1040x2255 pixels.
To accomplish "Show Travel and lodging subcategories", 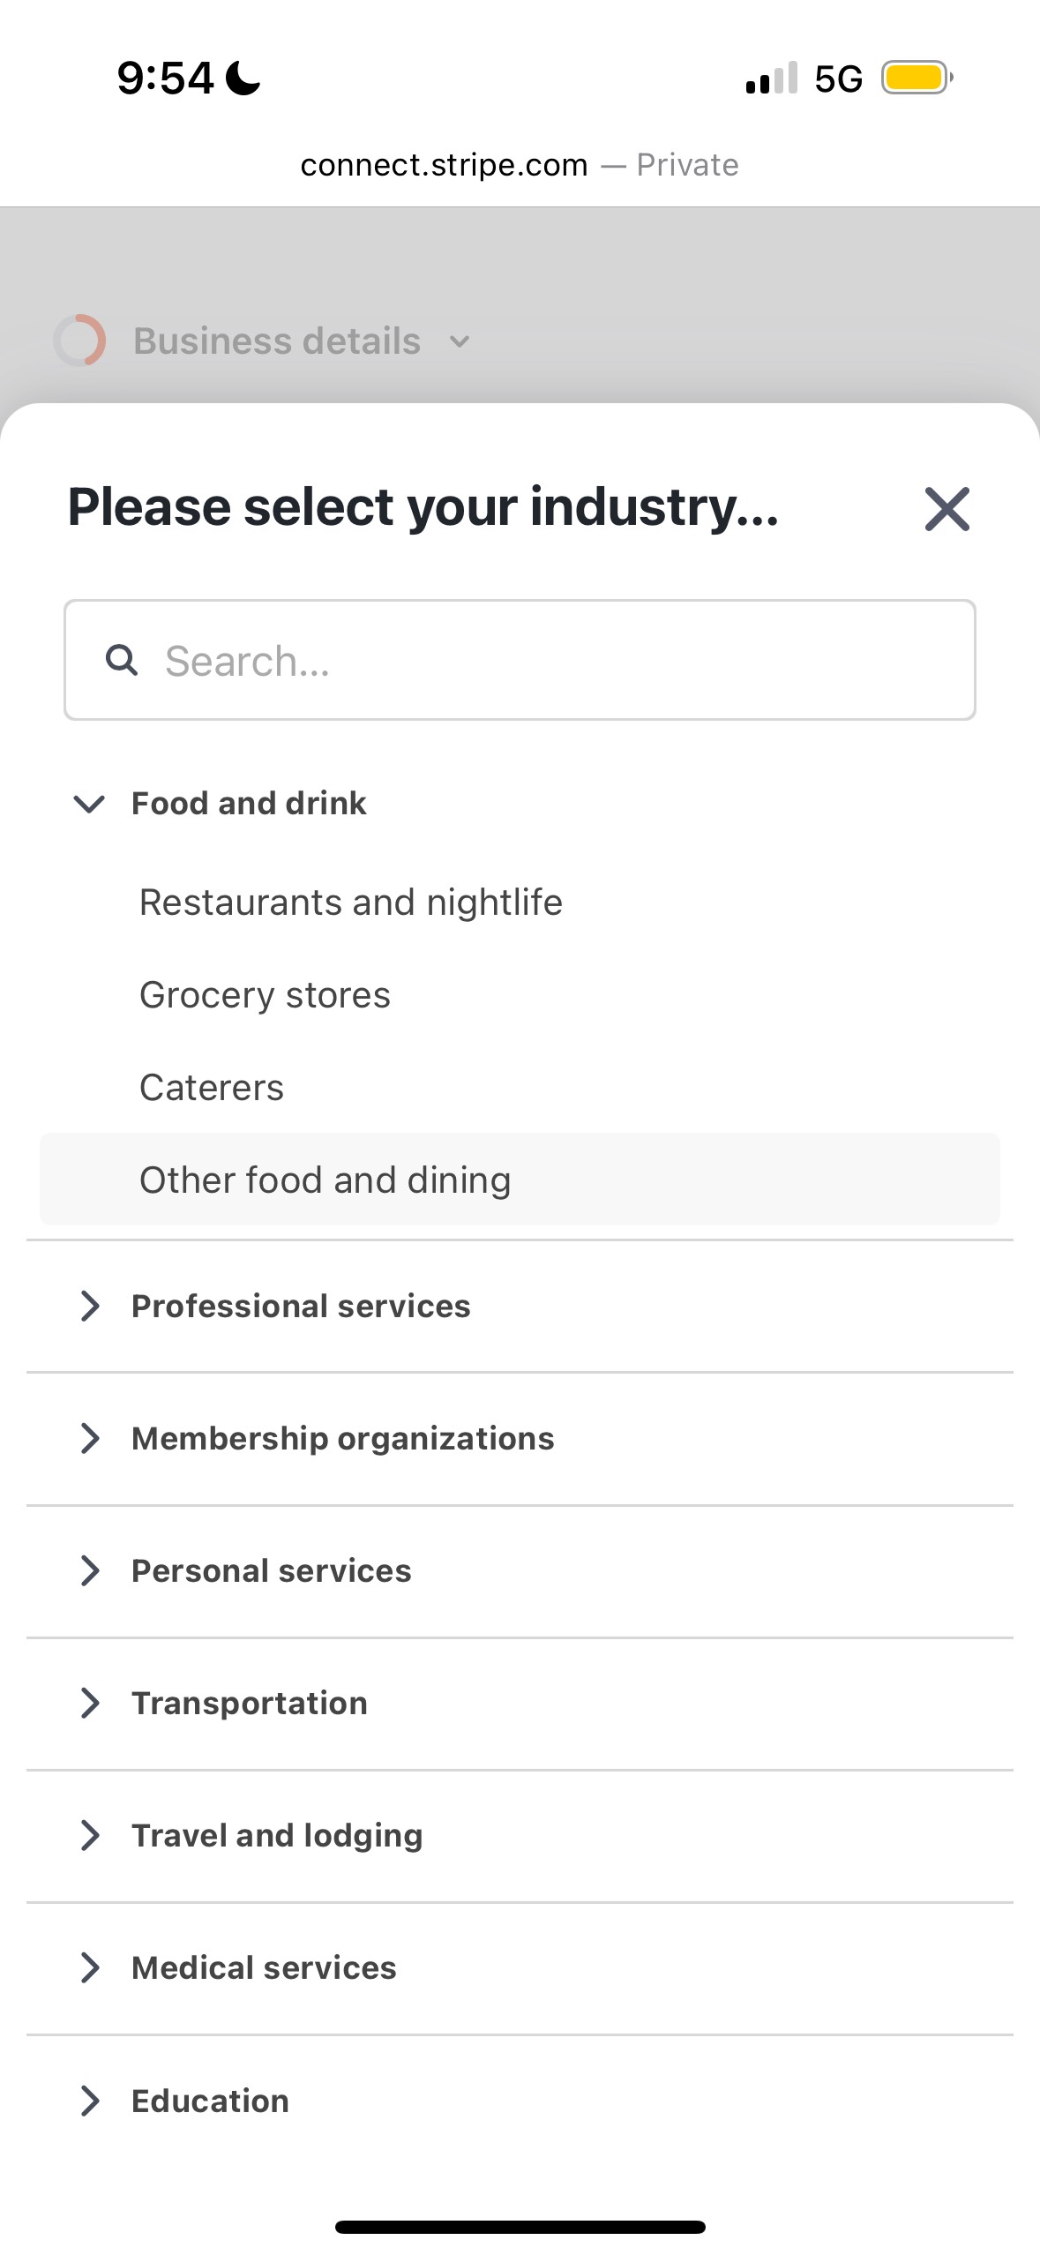I will [89, 1835].
